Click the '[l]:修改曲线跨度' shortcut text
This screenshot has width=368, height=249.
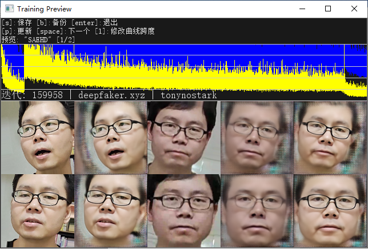(x=125, y=31)
